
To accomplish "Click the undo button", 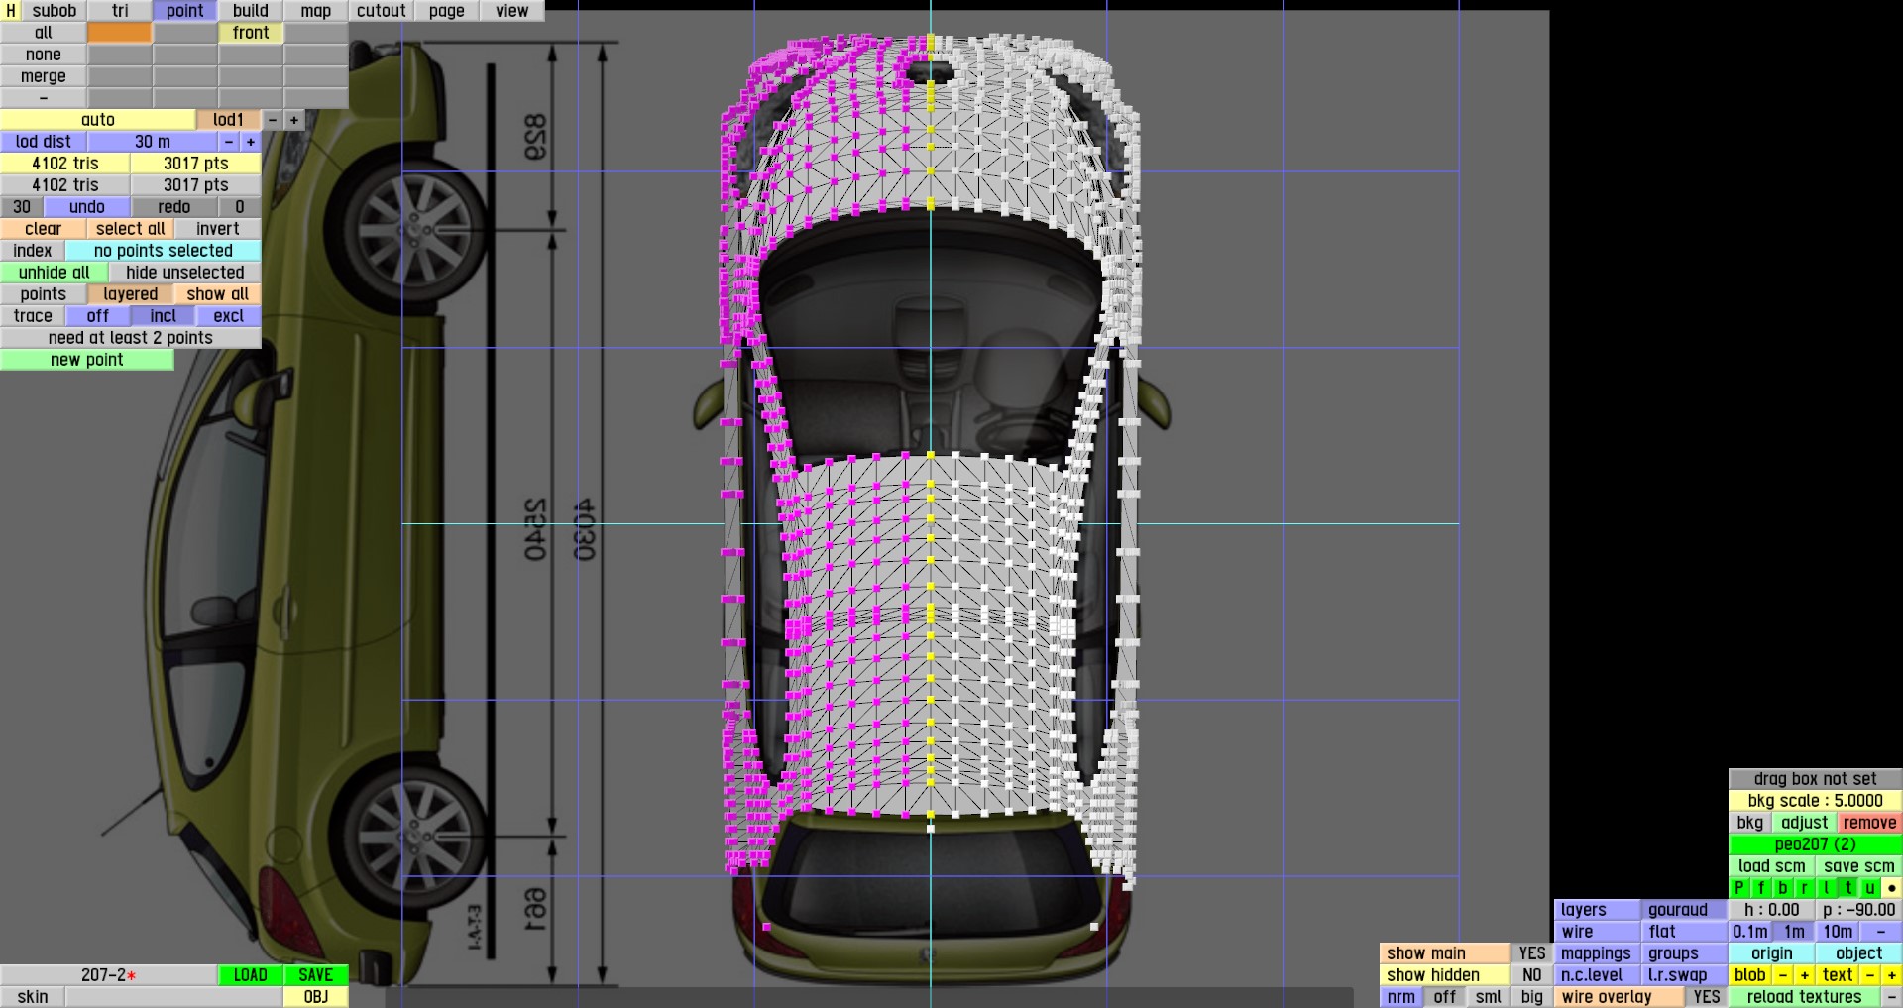I will click(x=87, y=207).
